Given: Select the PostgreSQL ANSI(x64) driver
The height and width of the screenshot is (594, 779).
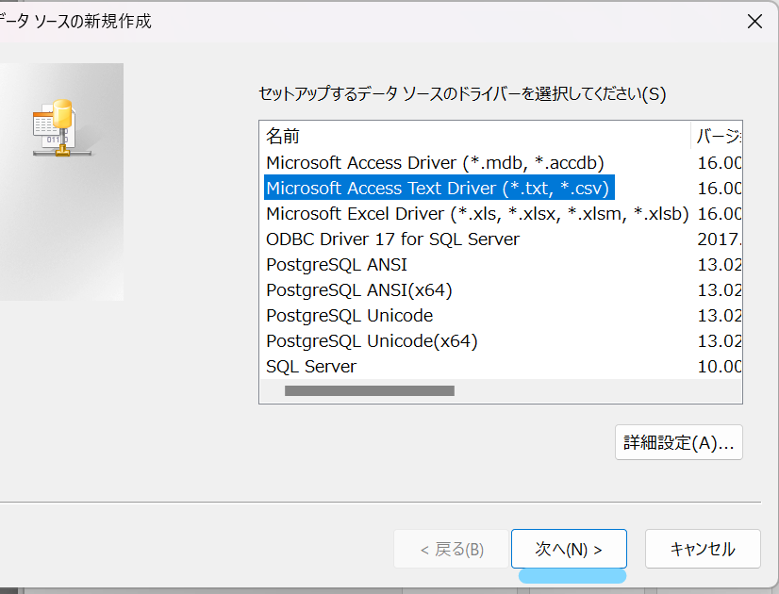Looking at the screenshot, I should [x=358, y=290].
